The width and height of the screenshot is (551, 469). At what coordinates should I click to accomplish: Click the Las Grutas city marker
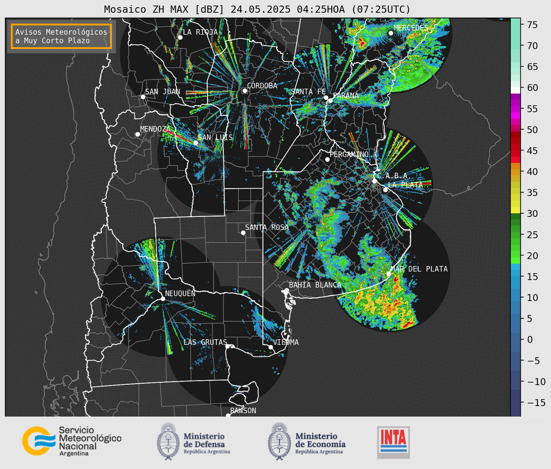[x=228, y=346]
